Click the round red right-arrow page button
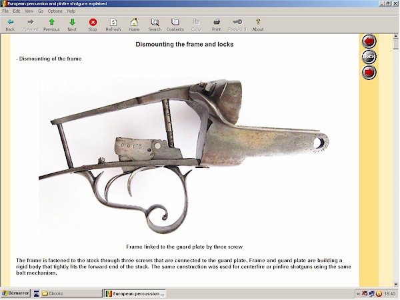Image resolution: width=400 pixels, height=300 pixels. [369, 72]
